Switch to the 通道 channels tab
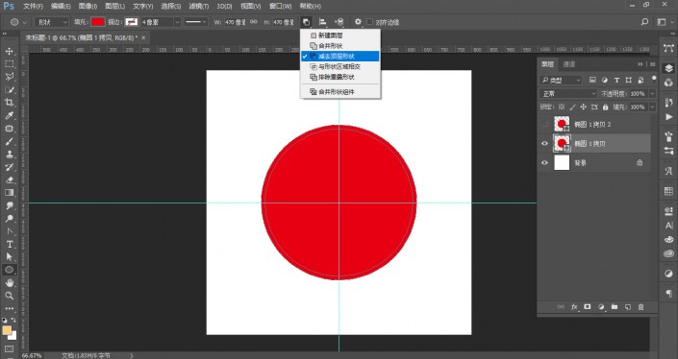678x359 pixels. coord(568,64)
